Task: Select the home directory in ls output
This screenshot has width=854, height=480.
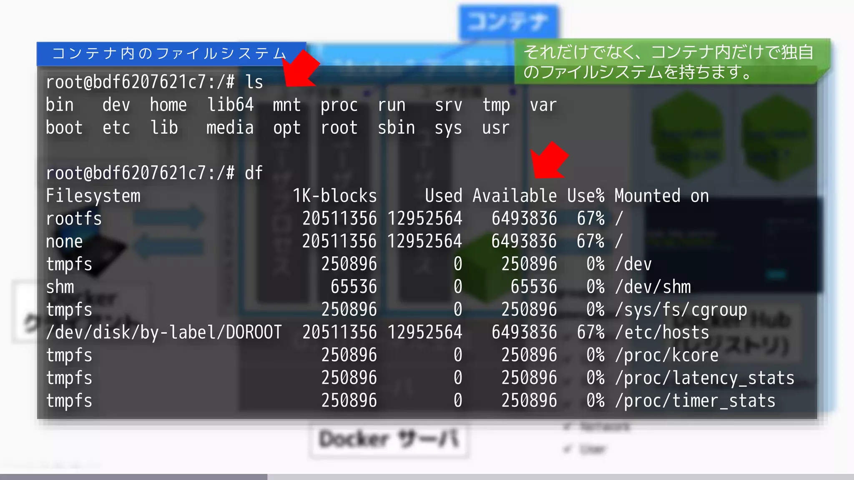Action: [x=168, y=105]
